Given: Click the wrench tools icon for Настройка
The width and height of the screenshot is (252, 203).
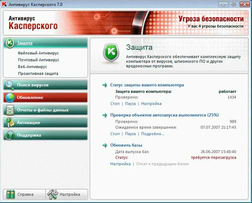Looking at the screenshot, I should 52,194.
